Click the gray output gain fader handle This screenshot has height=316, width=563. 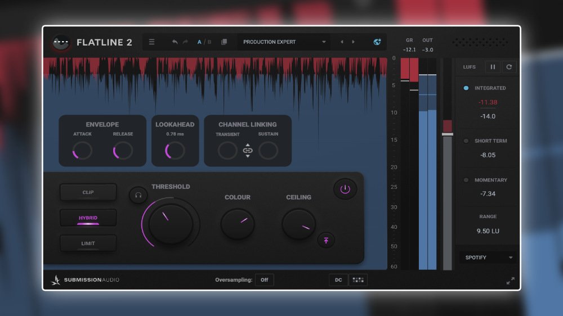(448, 134)
